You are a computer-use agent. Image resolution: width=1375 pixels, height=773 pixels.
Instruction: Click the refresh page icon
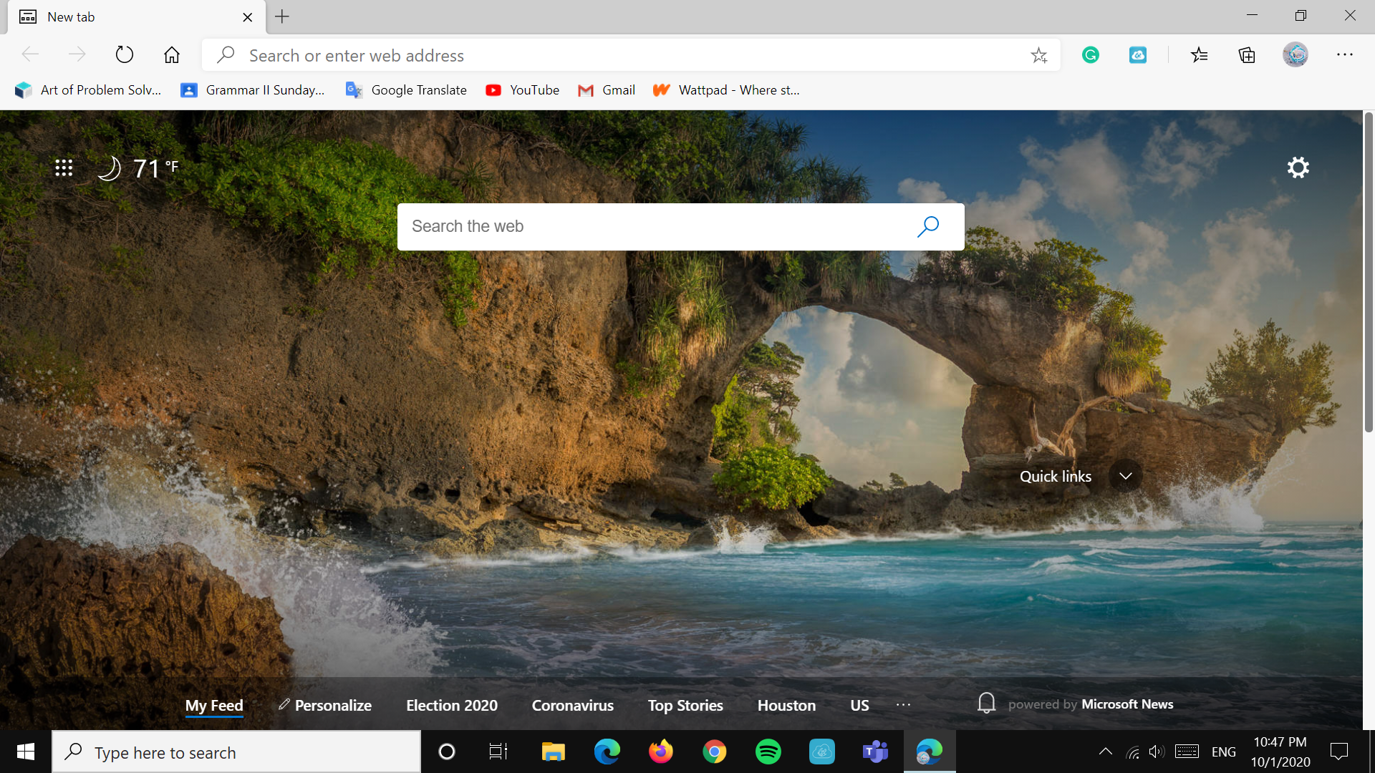[125, 54]
